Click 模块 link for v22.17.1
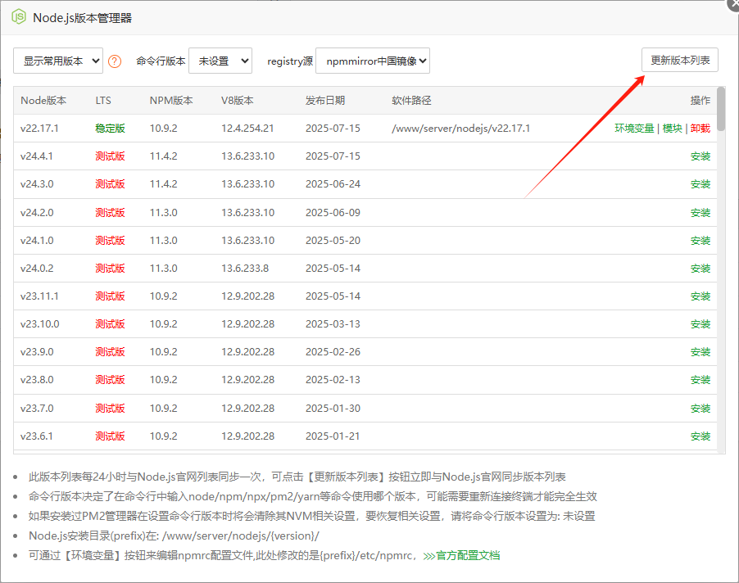The height and width of the screenshot is (583, 739). pyautogui.click(x=672, y=128)
